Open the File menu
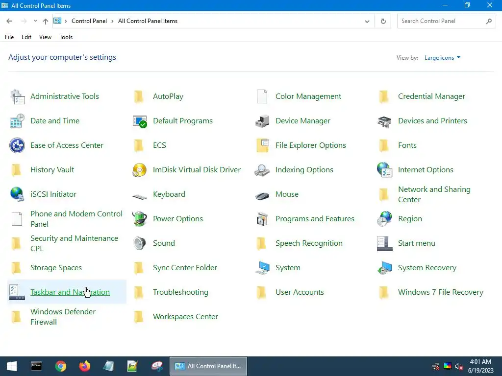This screenshot has height=376, width=502. click(9, 37)
